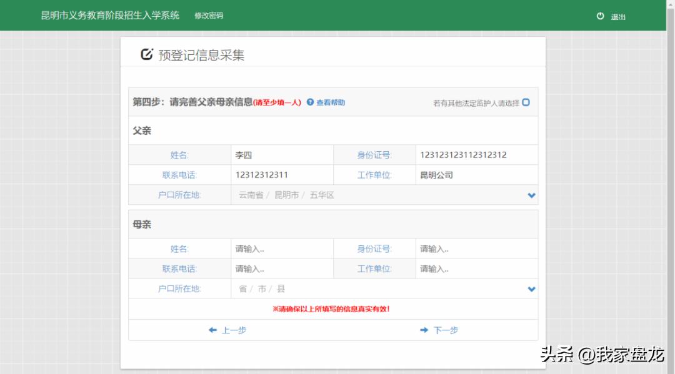Expand the mother's 户口所在地 dropdown chevron
Screen dimensions: 675x374
point(531,288)
